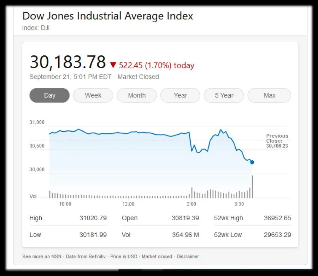318x276 pixels.
Task: Click the blue end-point dot on chart
Action: coord(252,162)
